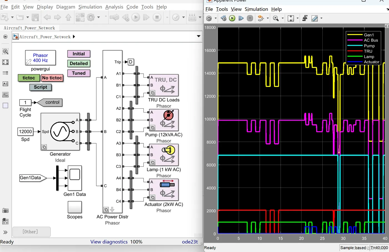389x252 pixels.
Task: Click the Back arrow in Simulink toolbar
Action: 47,18
